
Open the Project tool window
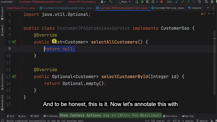coord(2,14)
